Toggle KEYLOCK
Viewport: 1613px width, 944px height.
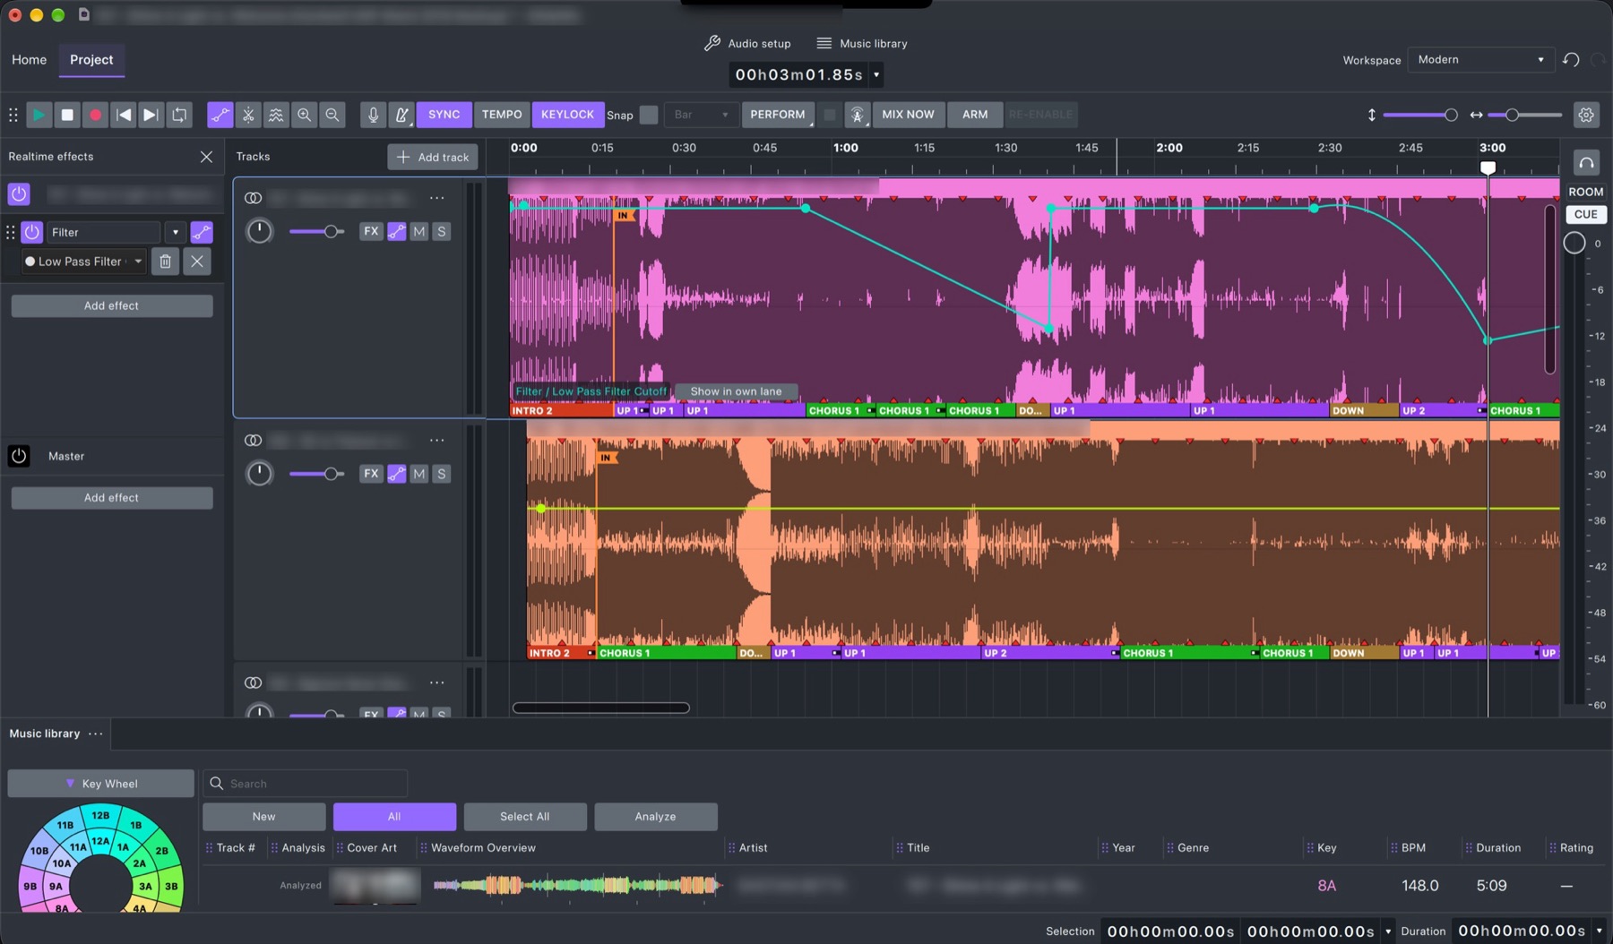coord(567,115)
